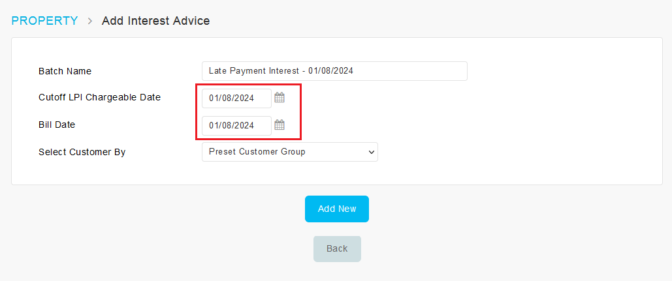Click the Select Customer By label

click(82, 152)
